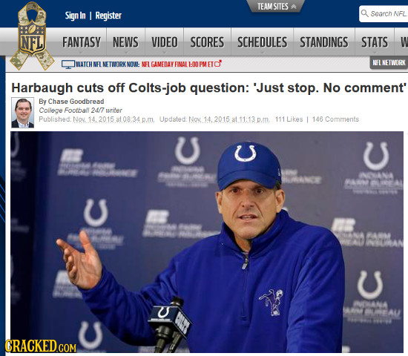Click the Sign In link
The height and width of the screenshot is (356, 408).
(75, 16)
